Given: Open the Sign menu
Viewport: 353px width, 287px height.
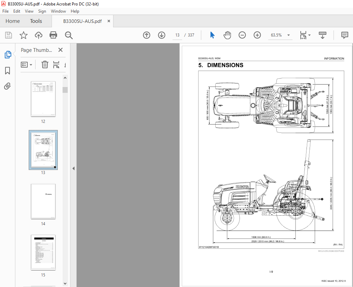Looking at the screenshot, I should (x=42, y=11).
